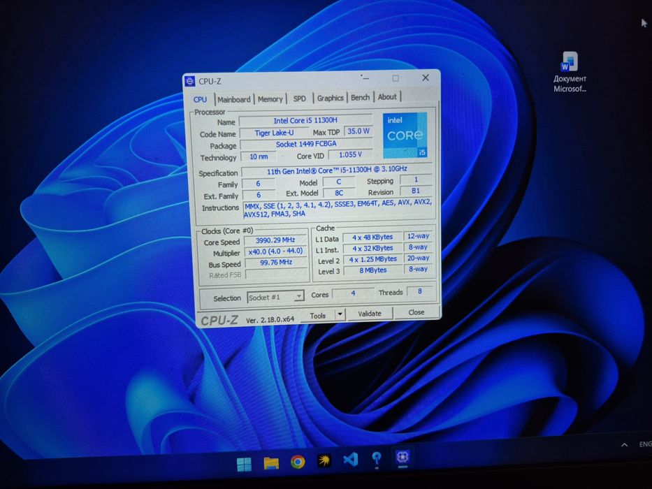The height and width of the screenshot is (489, 652).
Task: Click the Validate button
Action: click(x=369, y=314)
